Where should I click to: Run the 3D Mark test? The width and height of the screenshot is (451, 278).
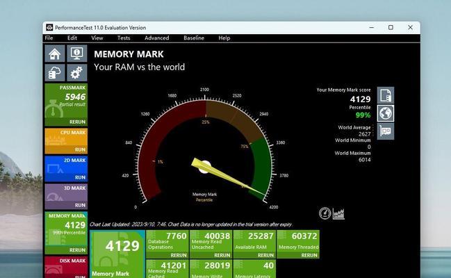(80, 205)
